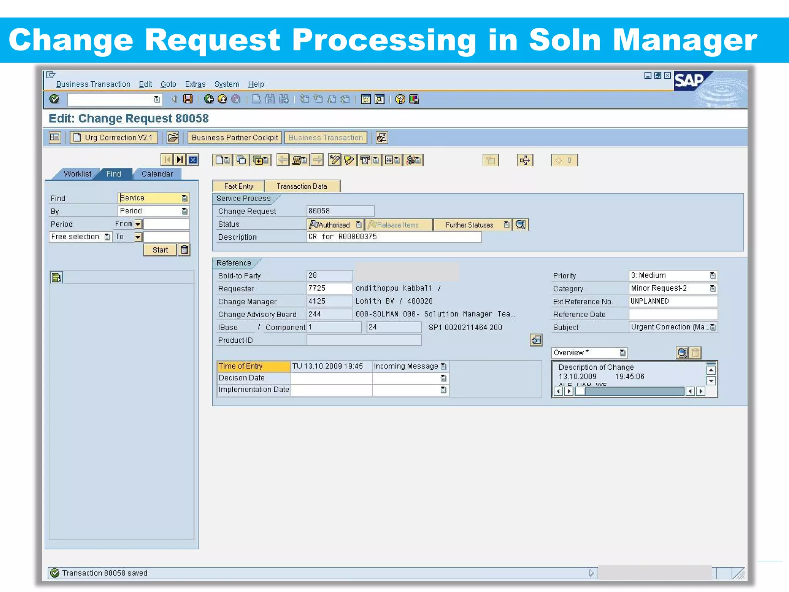Open the By 'Period' dropdown

pos(185,211)
